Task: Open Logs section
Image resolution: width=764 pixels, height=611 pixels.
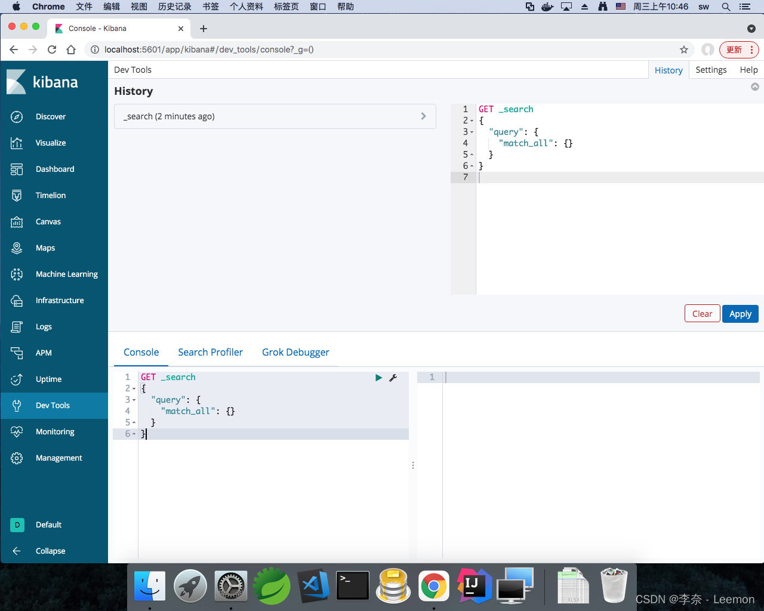Action: (x=44, y=326)
